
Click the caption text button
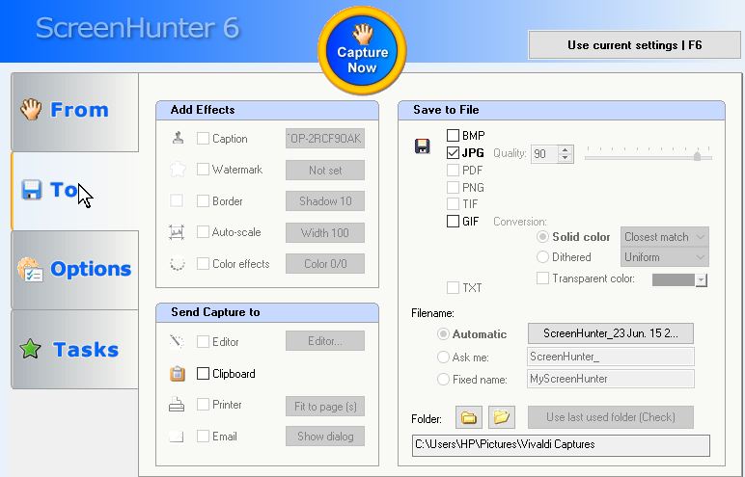click(325, 139)
